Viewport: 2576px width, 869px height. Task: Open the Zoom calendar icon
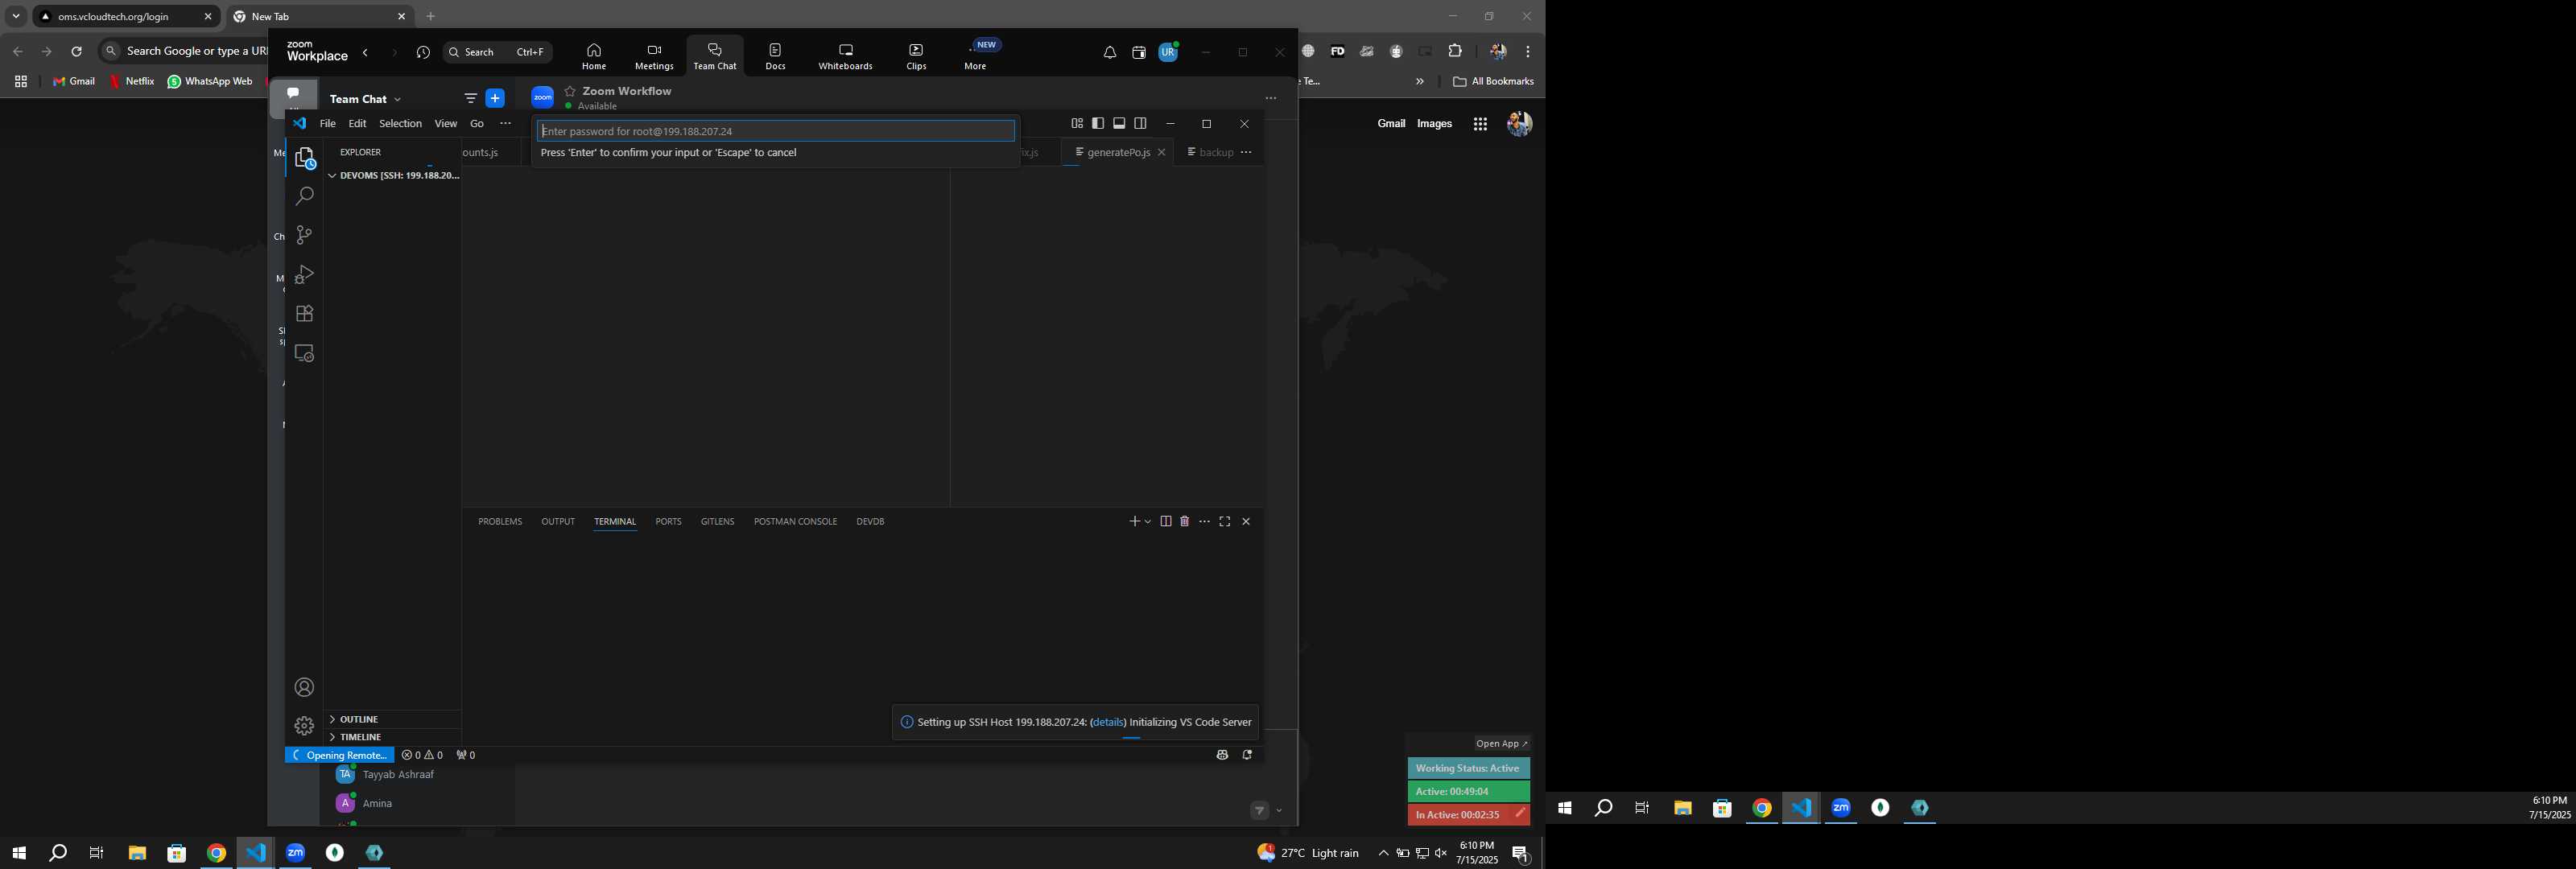click(x=1139, y=53)
